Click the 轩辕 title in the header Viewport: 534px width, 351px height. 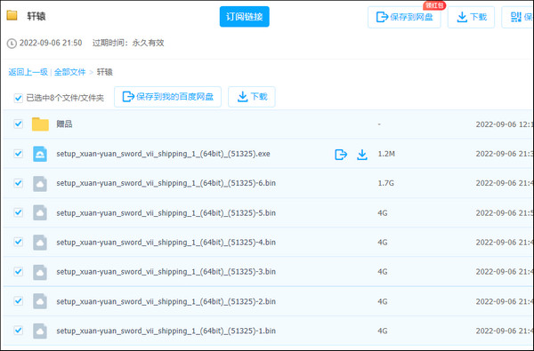pos(36,16)
